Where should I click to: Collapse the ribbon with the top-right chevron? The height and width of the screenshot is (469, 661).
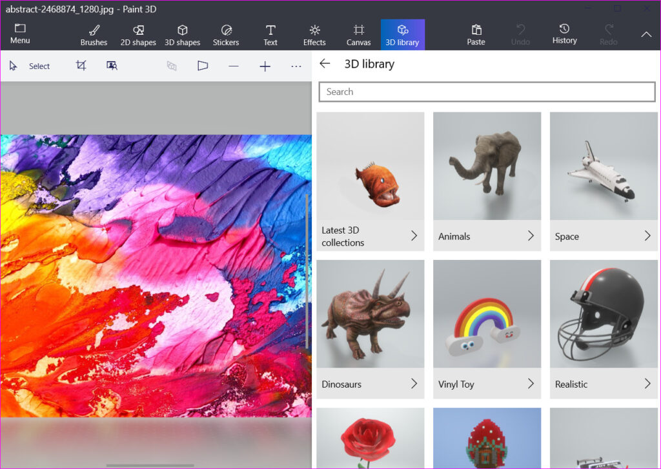click(646, 35)
